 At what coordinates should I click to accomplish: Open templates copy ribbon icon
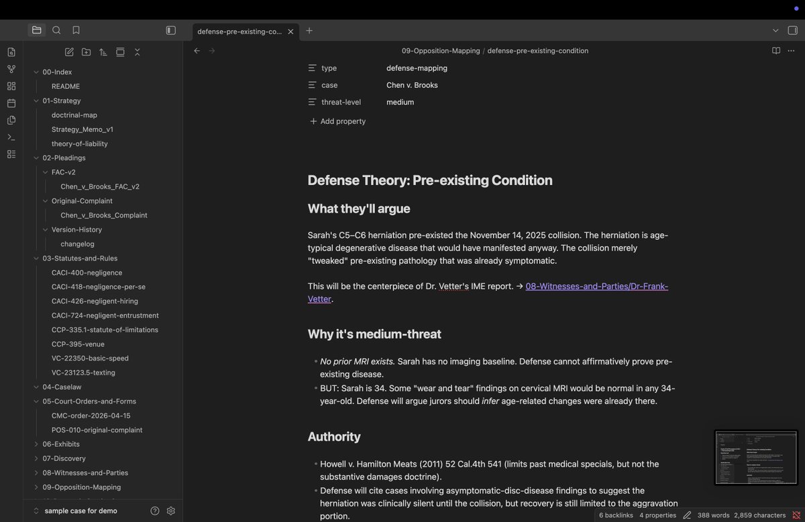[11, 120]
